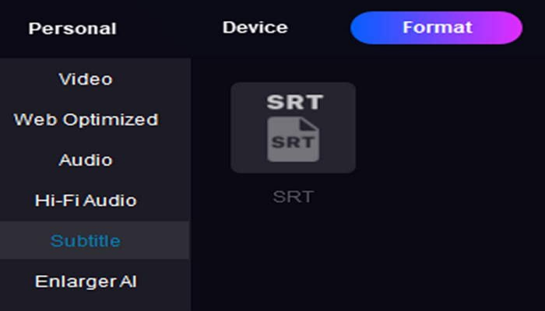The height and width of the screenshot is (311, 545).
Task: Choose the Video category in sidebar
Action: click(x=86, y=79)
